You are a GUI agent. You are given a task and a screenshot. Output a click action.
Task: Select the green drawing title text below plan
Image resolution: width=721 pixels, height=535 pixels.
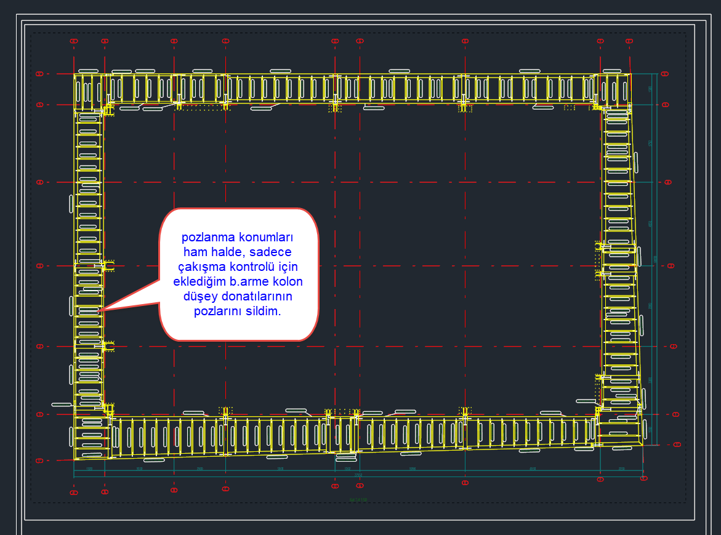pos(358,500)
